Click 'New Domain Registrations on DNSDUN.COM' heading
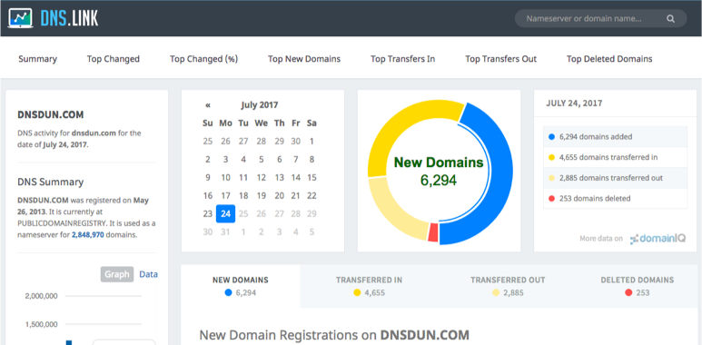The height and width of the screenshot is (345, 702). (334, 335)
